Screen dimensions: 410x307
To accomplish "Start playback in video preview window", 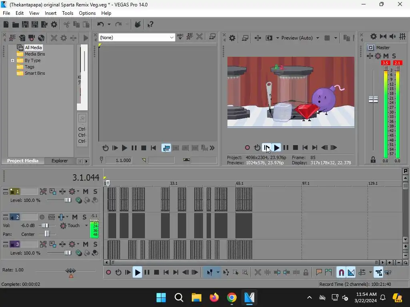I will 276,148.
